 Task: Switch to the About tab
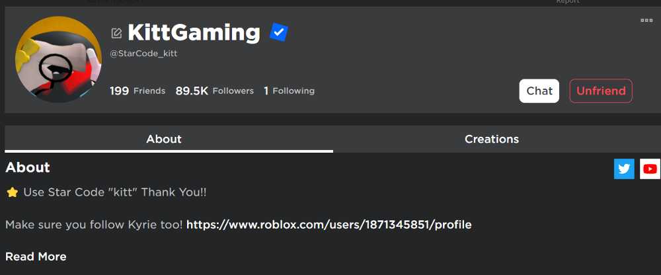164,139
